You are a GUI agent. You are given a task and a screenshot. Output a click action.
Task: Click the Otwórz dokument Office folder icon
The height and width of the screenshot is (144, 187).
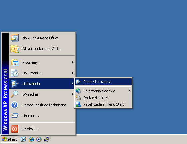[x=15, y=49]
